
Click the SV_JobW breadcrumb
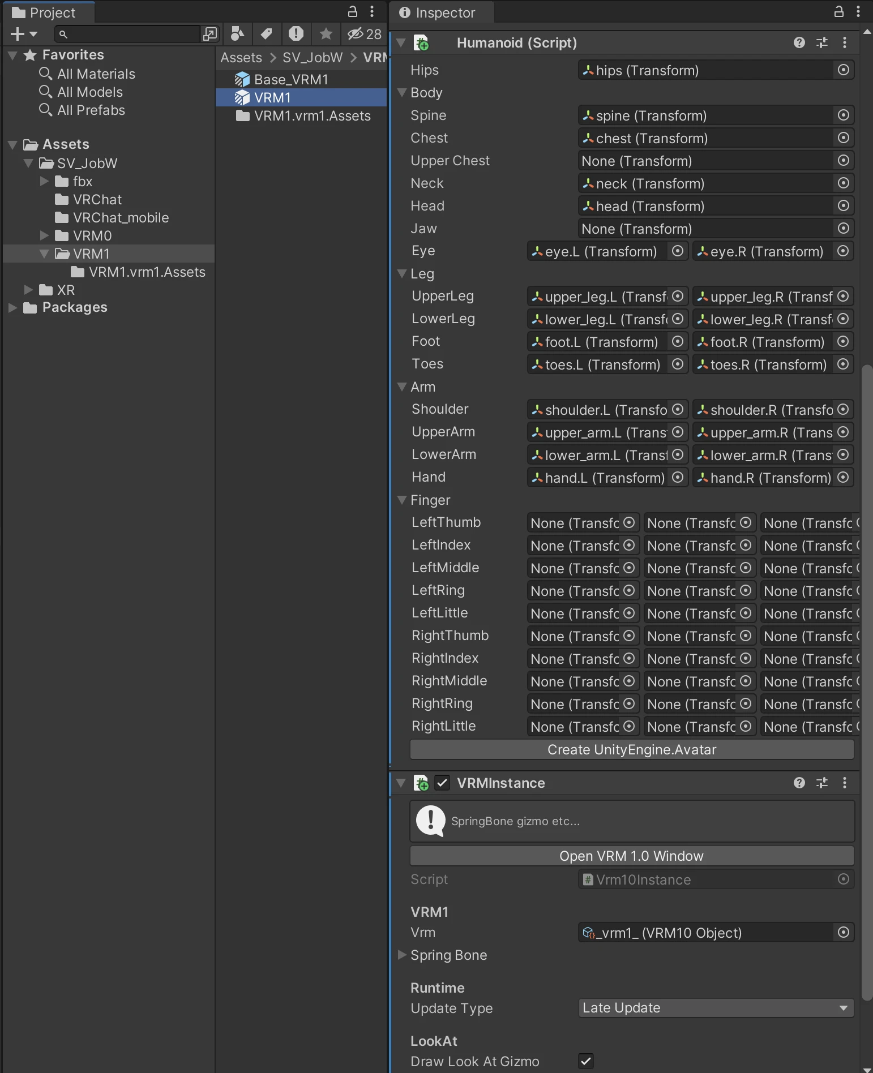point(313,58)
